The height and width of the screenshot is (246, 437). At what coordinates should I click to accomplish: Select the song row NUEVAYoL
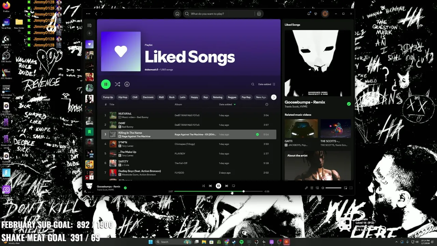tap(188, 115)
